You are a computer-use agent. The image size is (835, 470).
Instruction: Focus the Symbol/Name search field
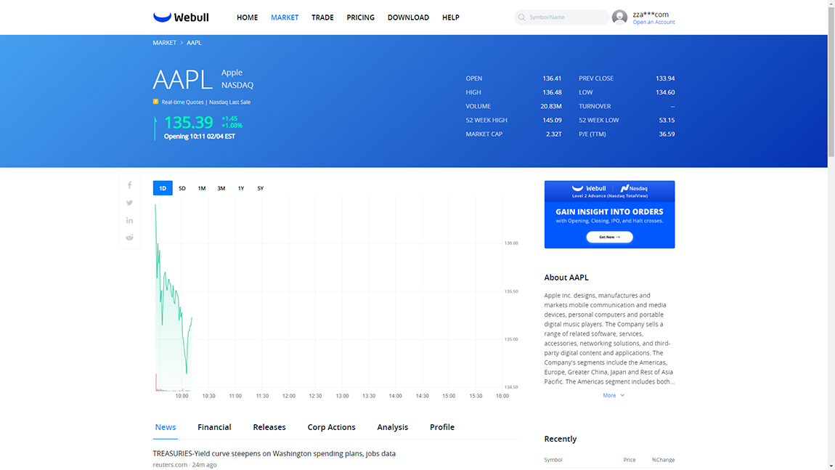pyautogui.click(x=562, y=17)
